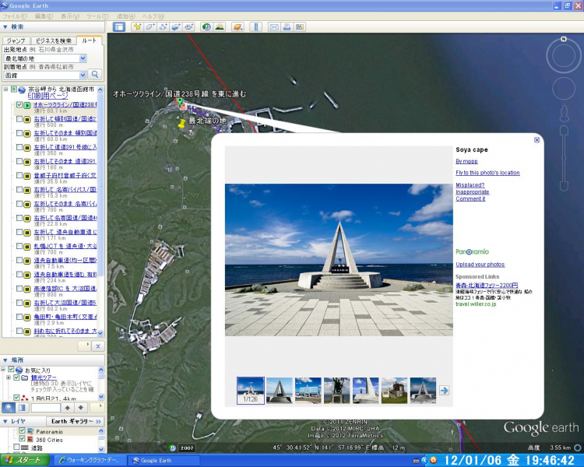This screenshot has height=467, width=584.
Task: Toggle the 宗谷岬から北海道函館市 route checkbox
Action: coord(14,90)
